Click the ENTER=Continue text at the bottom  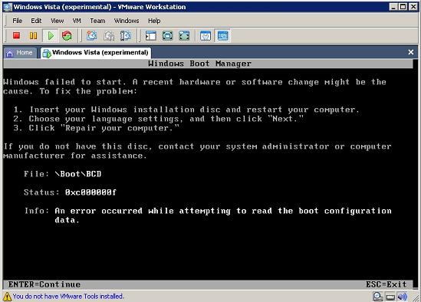44,284
